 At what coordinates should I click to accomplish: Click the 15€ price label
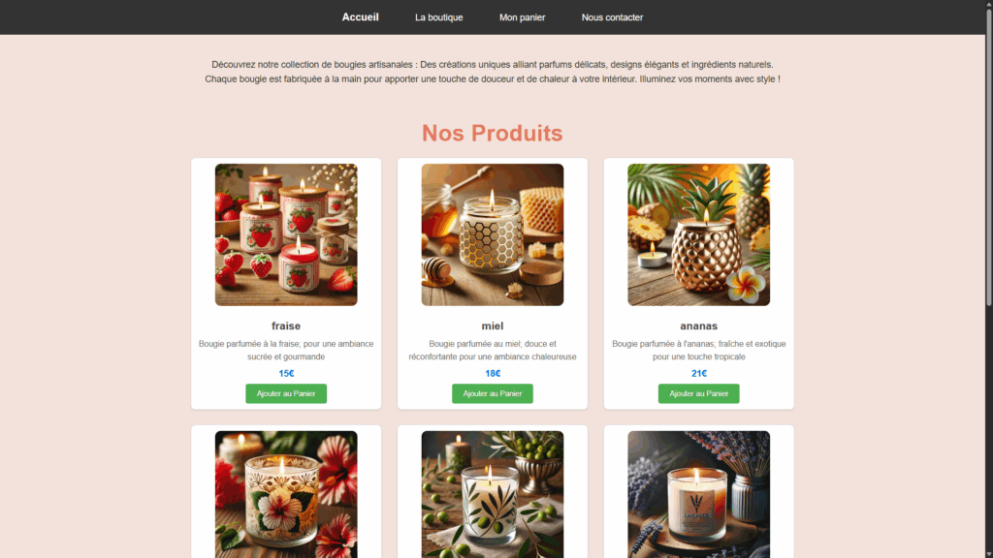pos(286,373)
